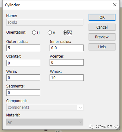The image size is (122, 132).
Task: Click the component1 combo box text
Action: (19, 107)
